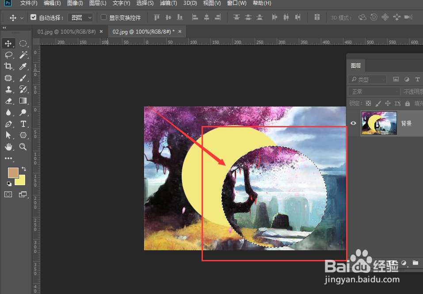Open the 图像(I) menu
This screenshot has height=294, width=423.
[75, 3]
